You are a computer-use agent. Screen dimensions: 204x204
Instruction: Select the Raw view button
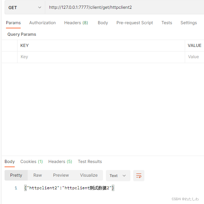click(38, 175)
